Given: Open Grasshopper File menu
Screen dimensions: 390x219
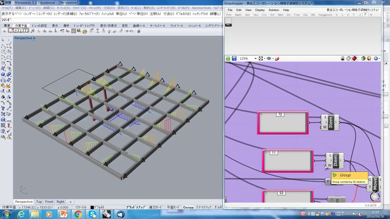Looking at the screenshot, I should [230, 10].
